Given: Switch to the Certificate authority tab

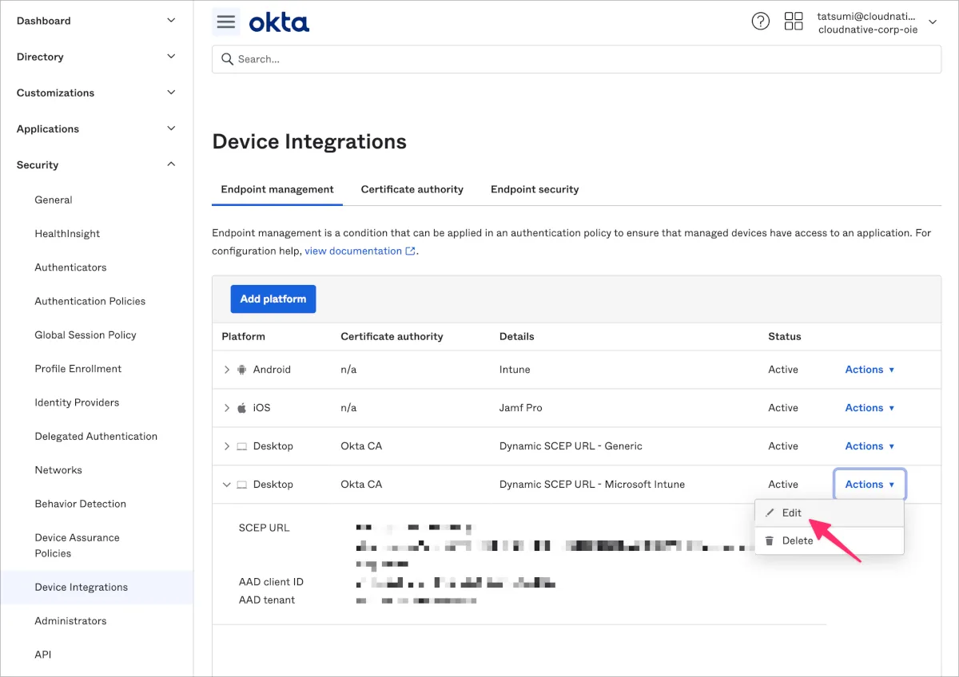Looking at the screenshot, I should (412, 189).
